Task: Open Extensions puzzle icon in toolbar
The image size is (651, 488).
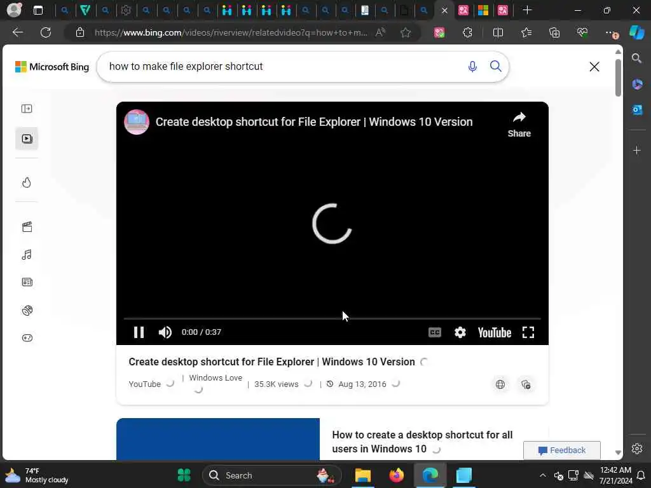Action: pos(467,32)
